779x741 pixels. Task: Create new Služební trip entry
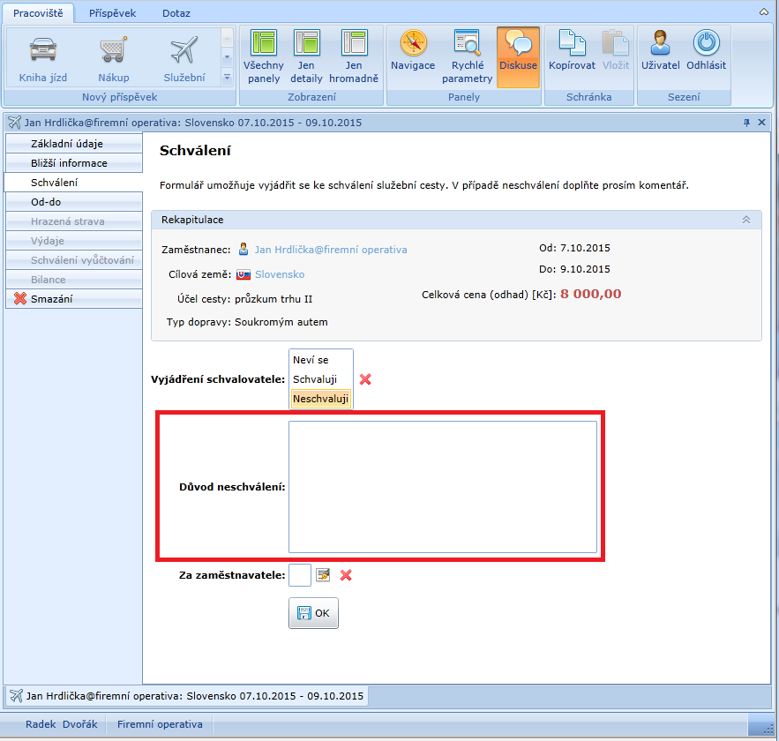(184, 50)
